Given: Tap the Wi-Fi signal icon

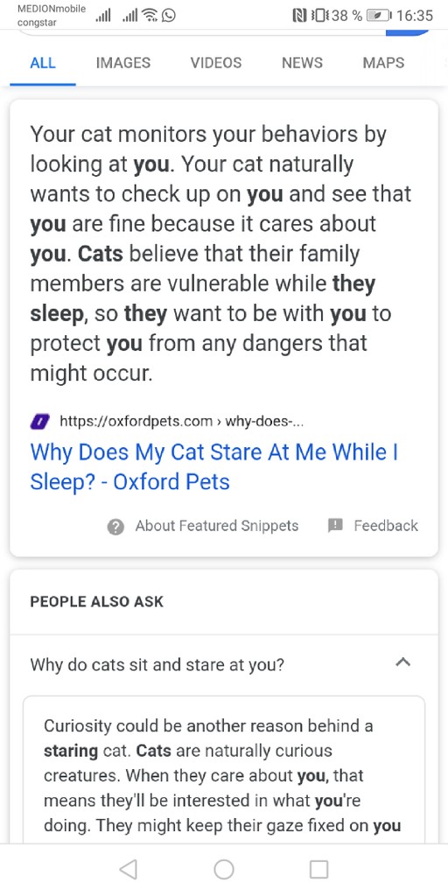Looking at the screenshot, I should [x=150, y=16].
